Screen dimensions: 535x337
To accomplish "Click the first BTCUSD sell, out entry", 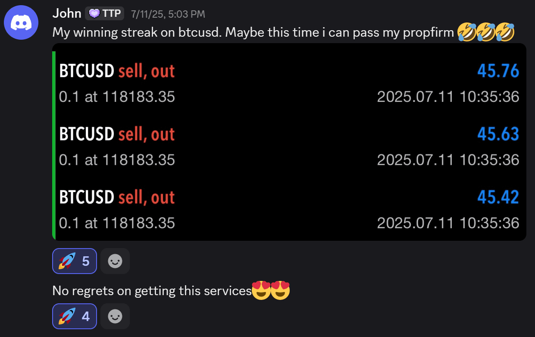I will 116,70.
